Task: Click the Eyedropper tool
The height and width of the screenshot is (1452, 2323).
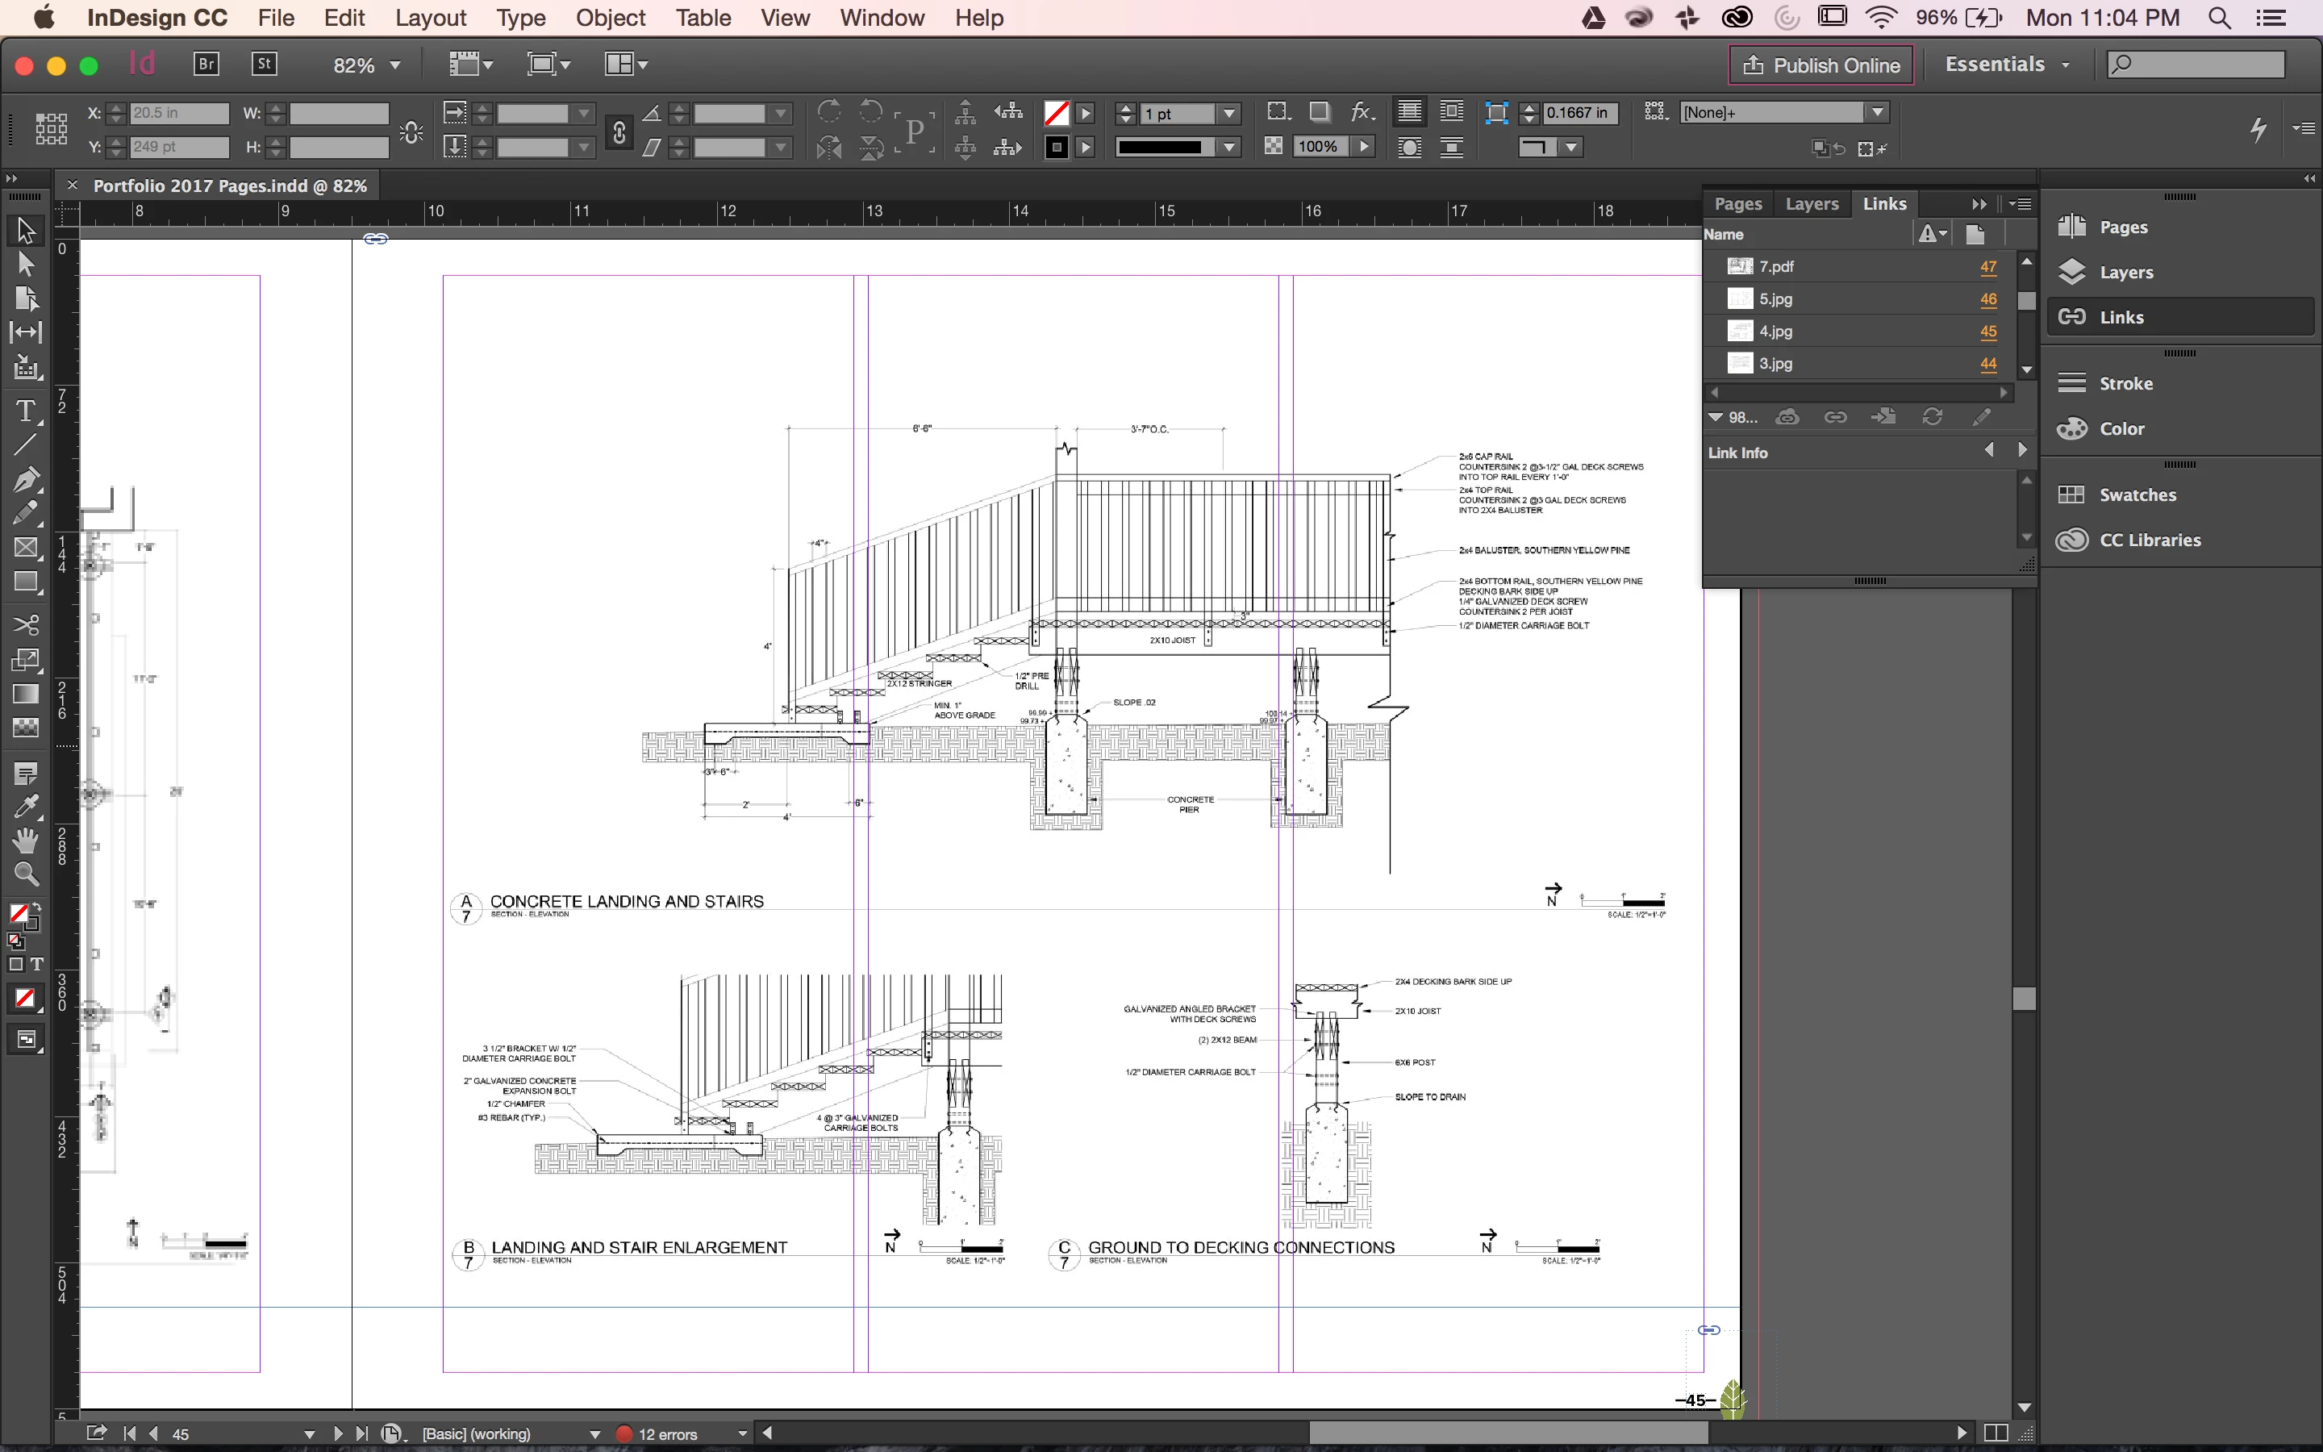Action: (26, 806)
